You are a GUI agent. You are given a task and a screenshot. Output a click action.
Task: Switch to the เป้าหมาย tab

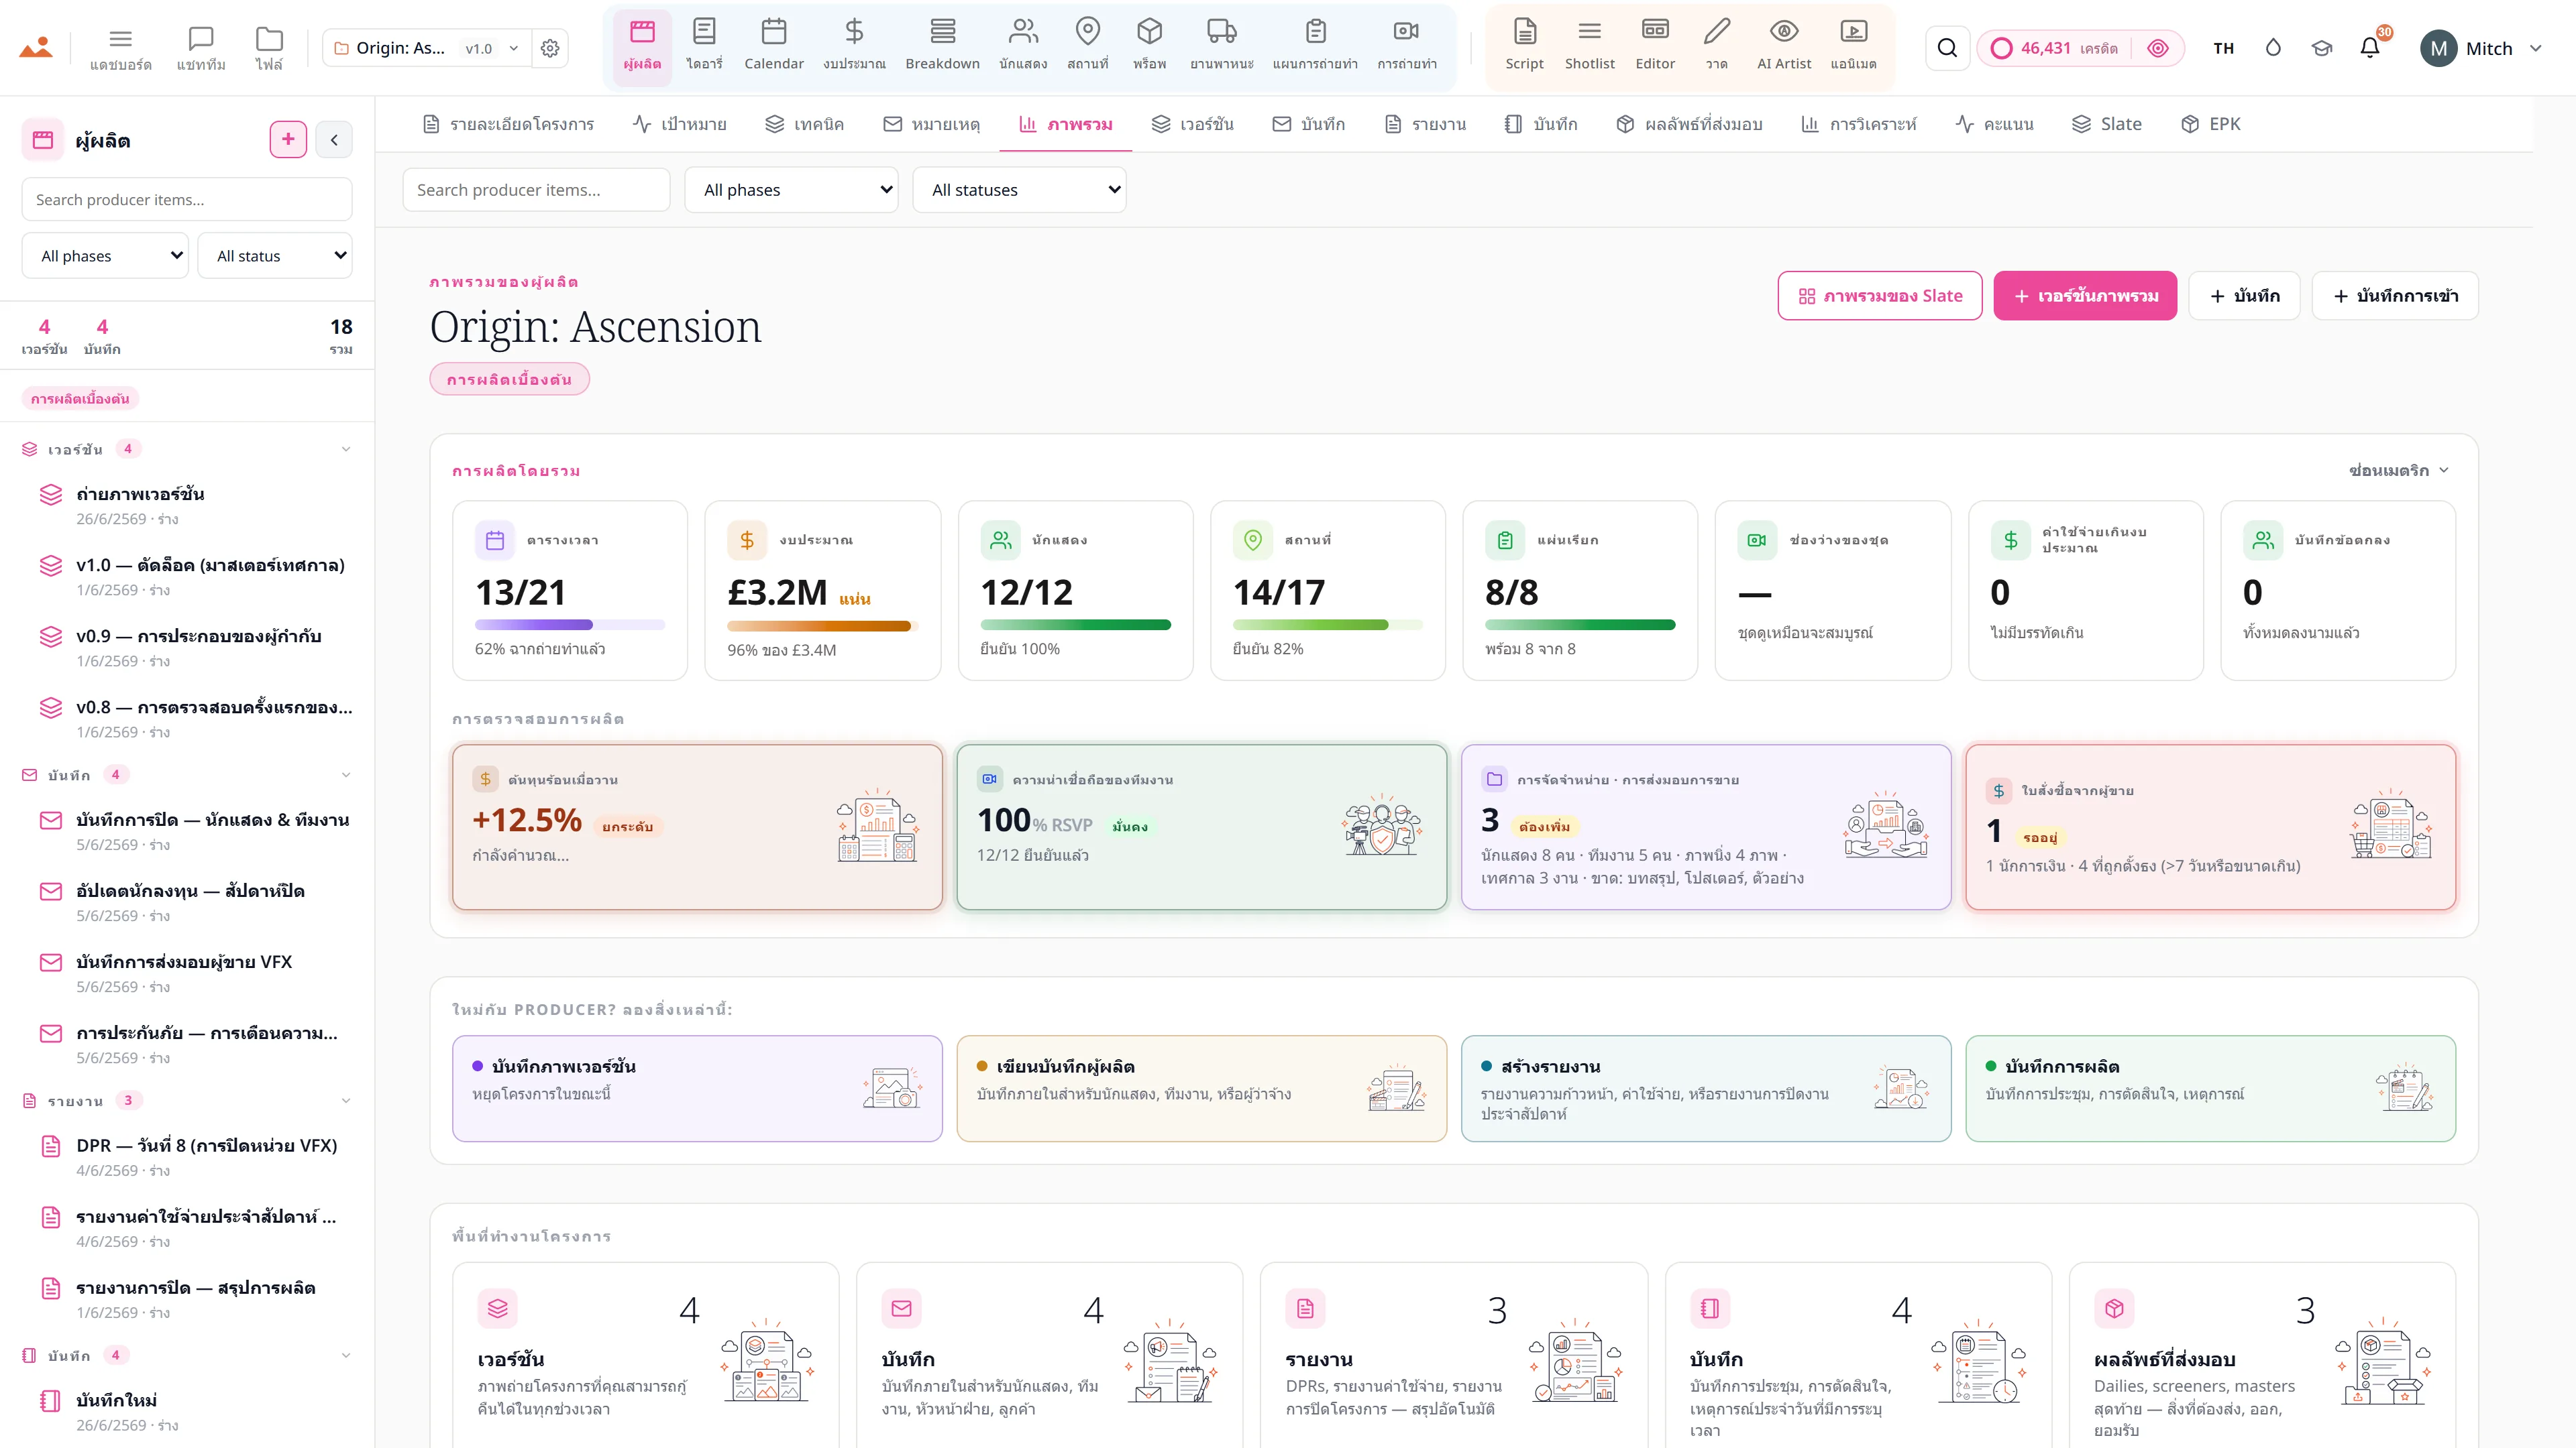click(680, 124)
